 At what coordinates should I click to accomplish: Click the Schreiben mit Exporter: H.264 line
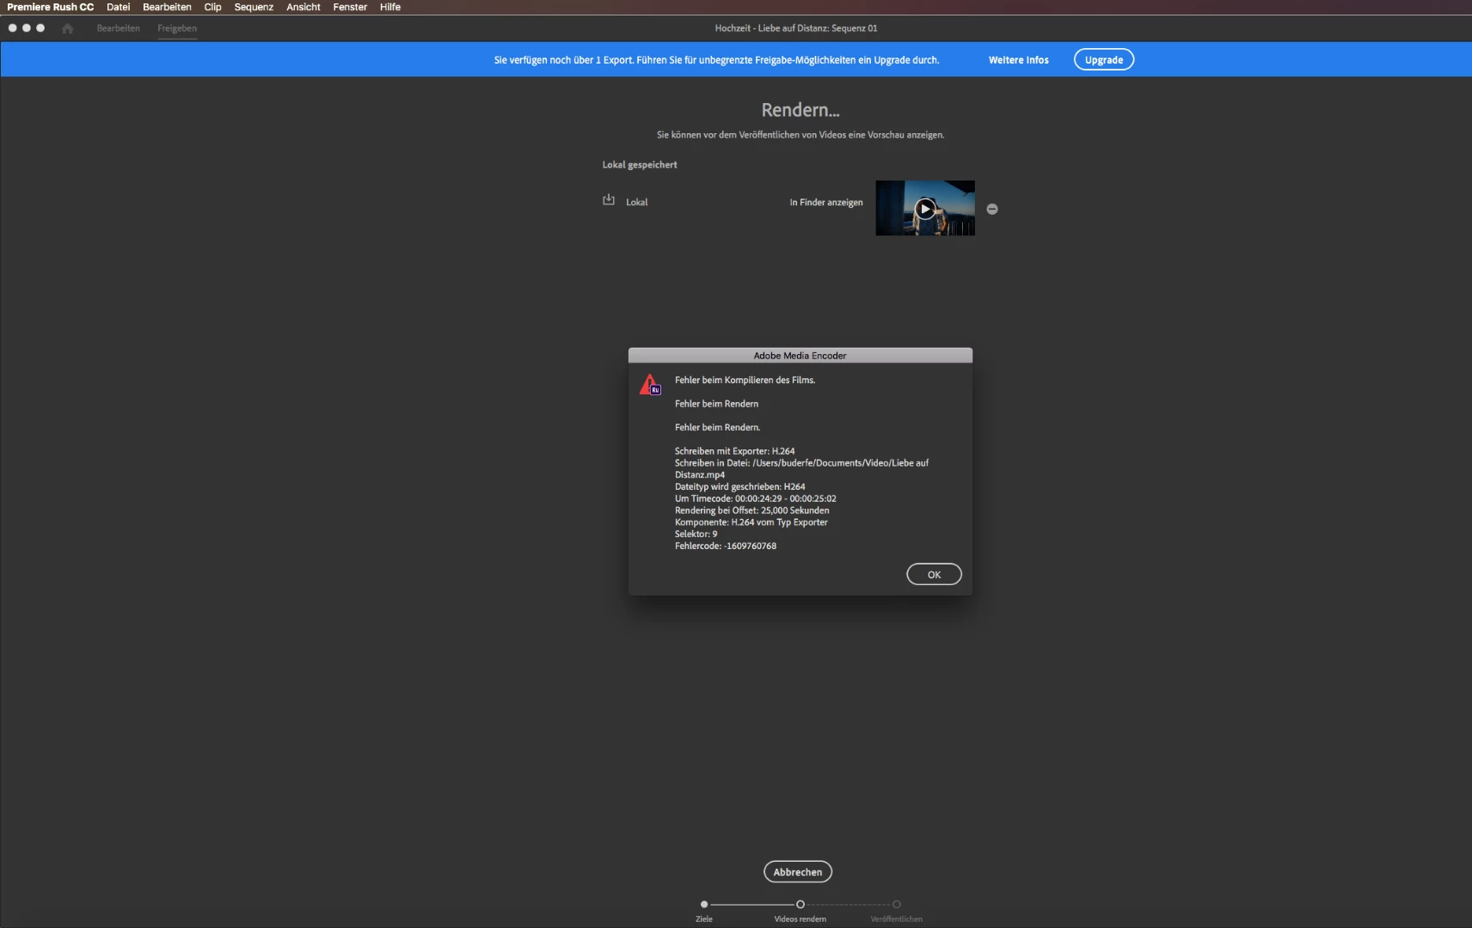[734, 451]
